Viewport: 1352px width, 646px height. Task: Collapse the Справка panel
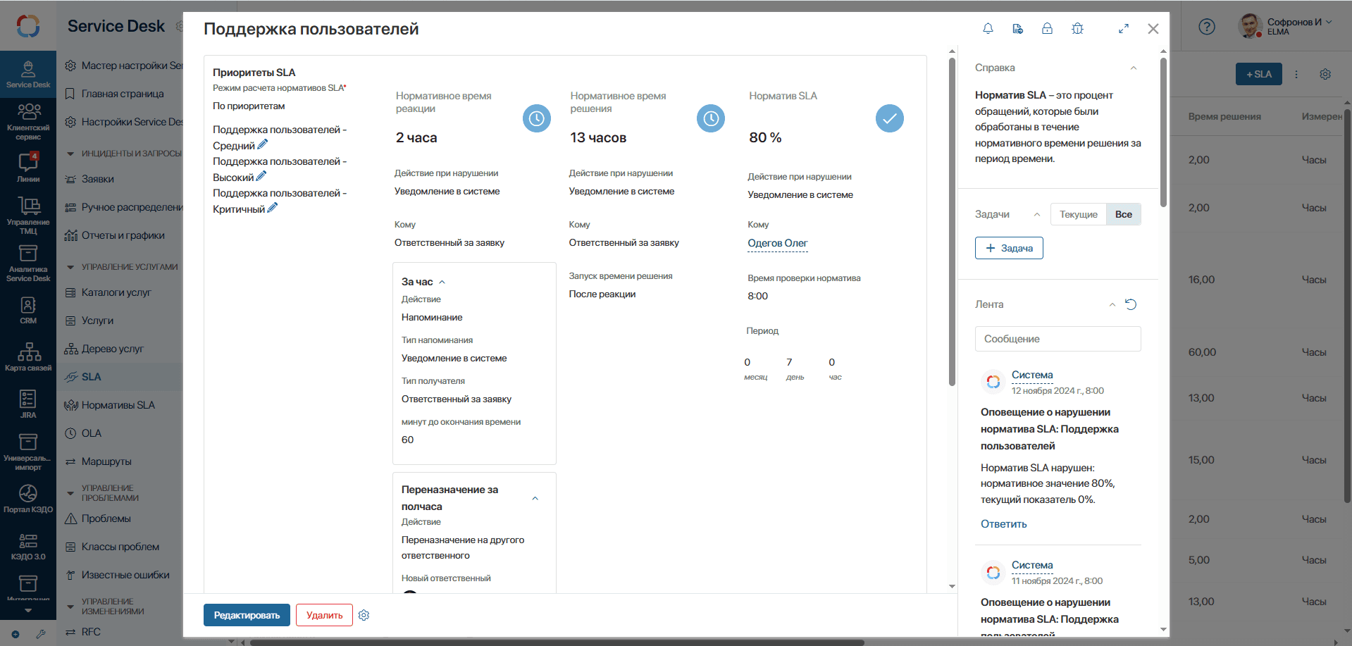point(1134,68)
